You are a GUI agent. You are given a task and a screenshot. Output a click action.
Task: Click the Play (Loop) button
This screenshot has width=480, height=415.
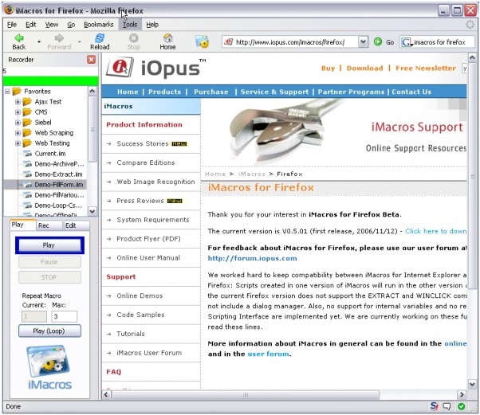[x=49, y=331]
